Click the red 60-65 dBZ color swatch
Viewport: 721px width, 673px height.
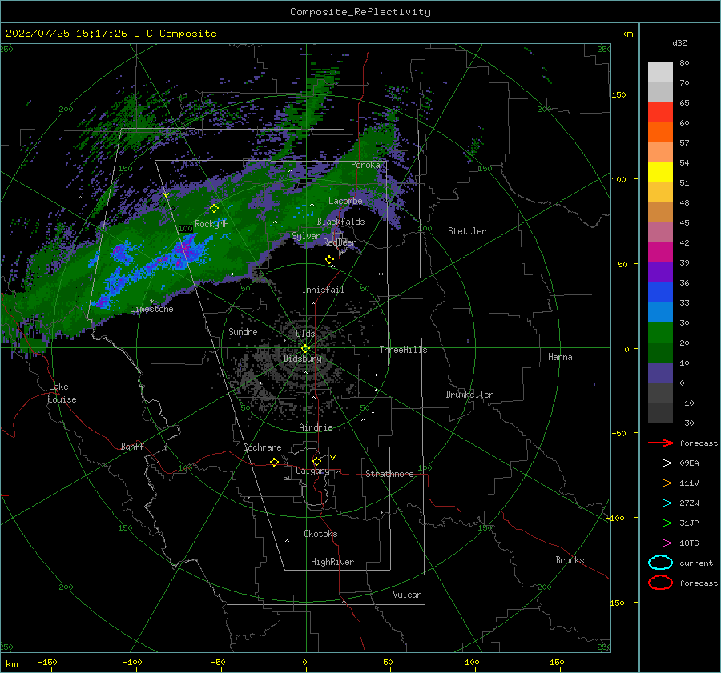(660, 113)
